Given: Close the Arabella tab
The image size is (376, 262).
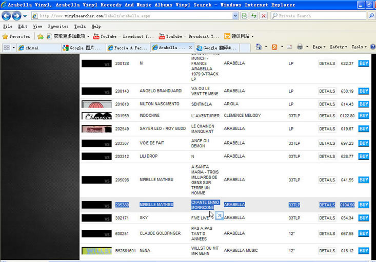Looking at the screenshot, I should [190, 48].
